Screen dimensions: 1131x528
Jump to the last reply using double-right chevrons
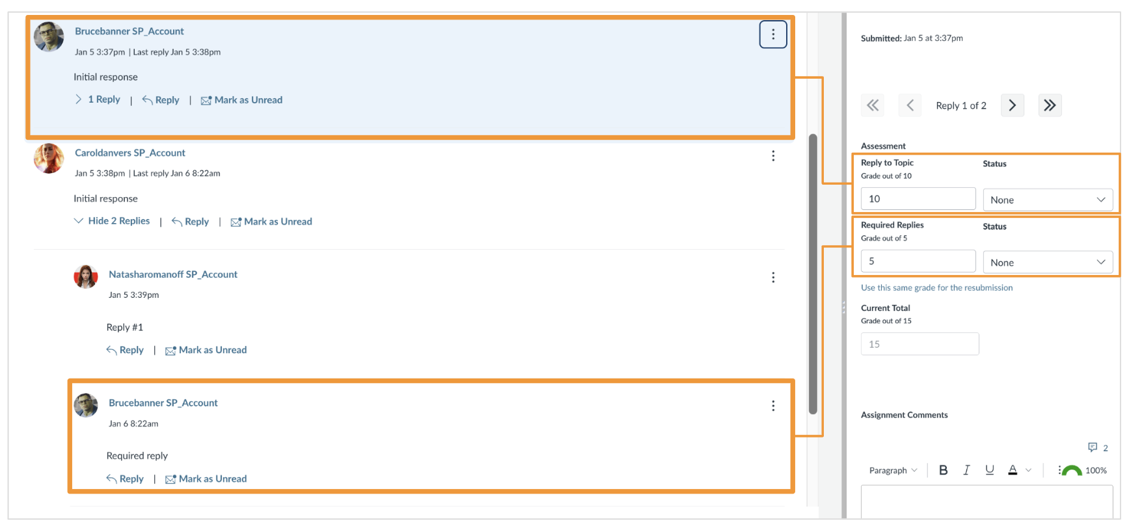1050,105
